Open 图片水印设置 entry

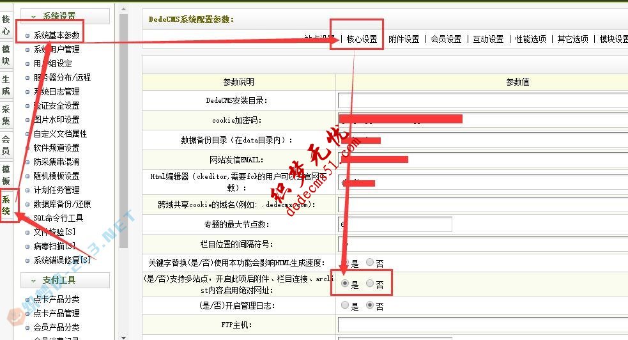click(56, 120)
